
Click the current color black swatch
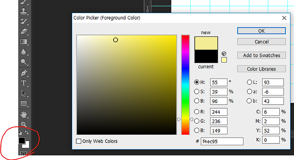(206, 56)
